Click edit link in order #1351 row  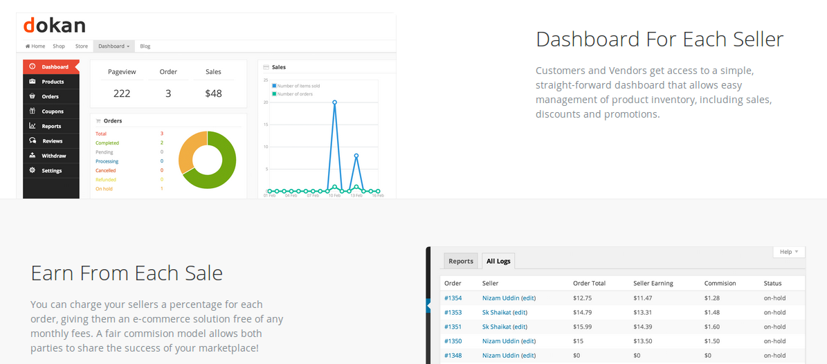point(520,327)
